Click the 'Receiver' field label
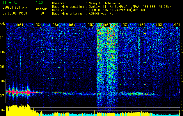The image size is (183, 116). (x=59, y=10)
